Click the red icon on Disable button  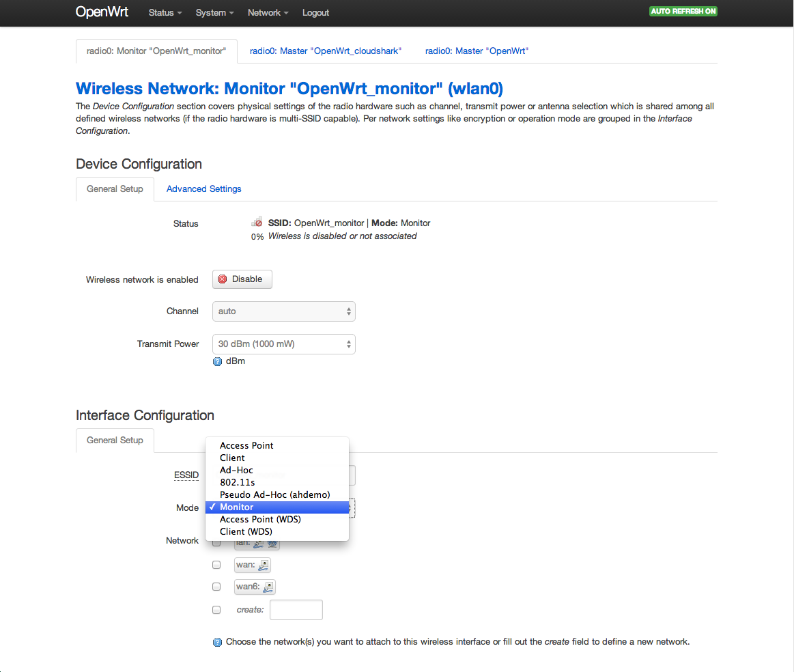(222, 279)
